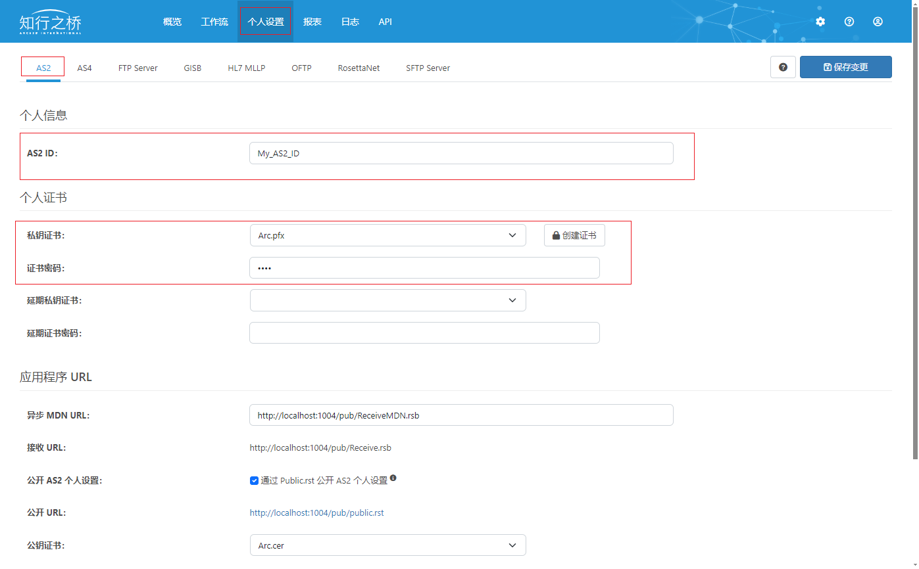Click the help icon beside 保存变更

click(783, 67)
